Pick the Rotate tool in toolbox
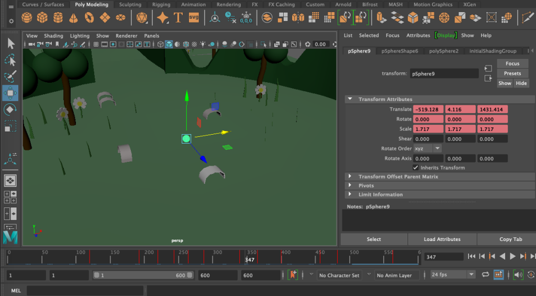This screenshot has height=296, width=536. pyautogui.click(x=10, y=109)
